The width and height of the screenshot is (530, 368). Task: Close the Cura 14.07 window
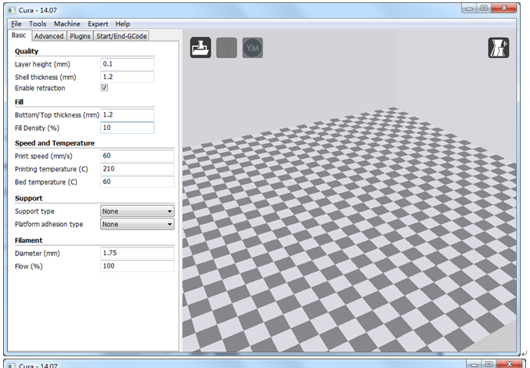[x=504, y=8]
